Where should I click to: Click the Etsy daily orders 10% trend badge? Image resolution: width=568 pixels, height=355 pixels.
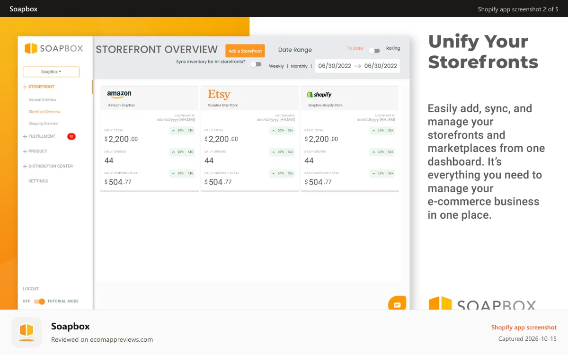click(282, 152)
